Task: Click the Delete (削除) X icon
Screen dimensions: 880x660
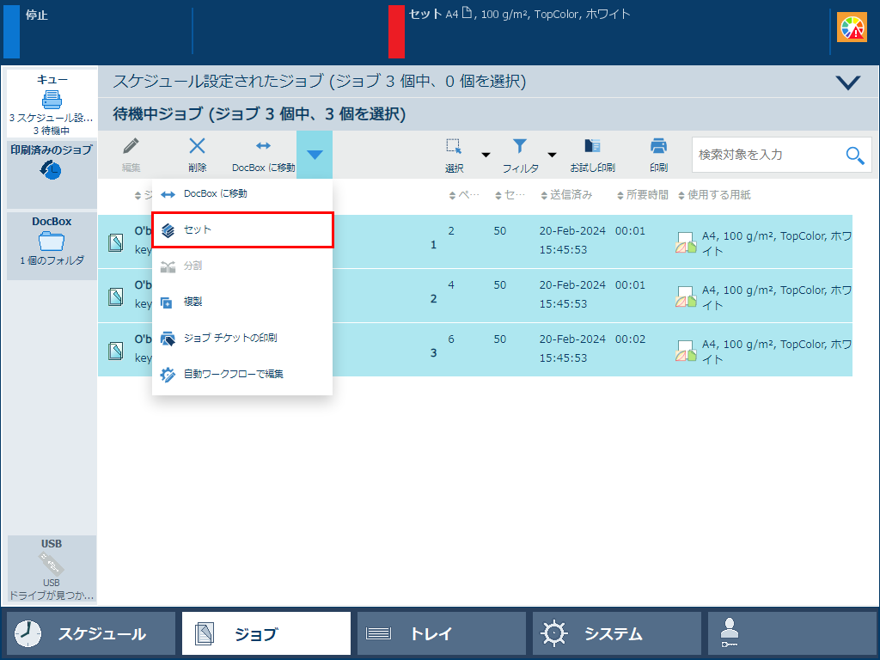Action: pyautogui.click(x=197, y=146)
